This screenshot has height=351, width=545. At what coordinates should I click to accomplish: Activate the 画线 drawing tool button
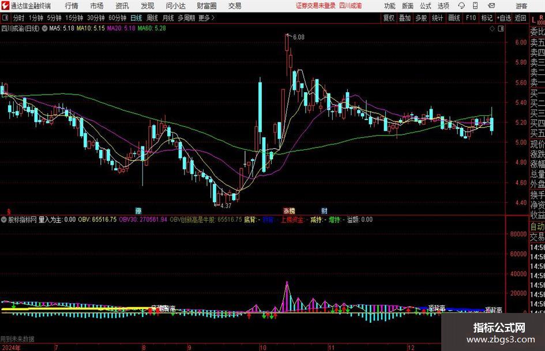pyautogui.click(x=454, y=18)
